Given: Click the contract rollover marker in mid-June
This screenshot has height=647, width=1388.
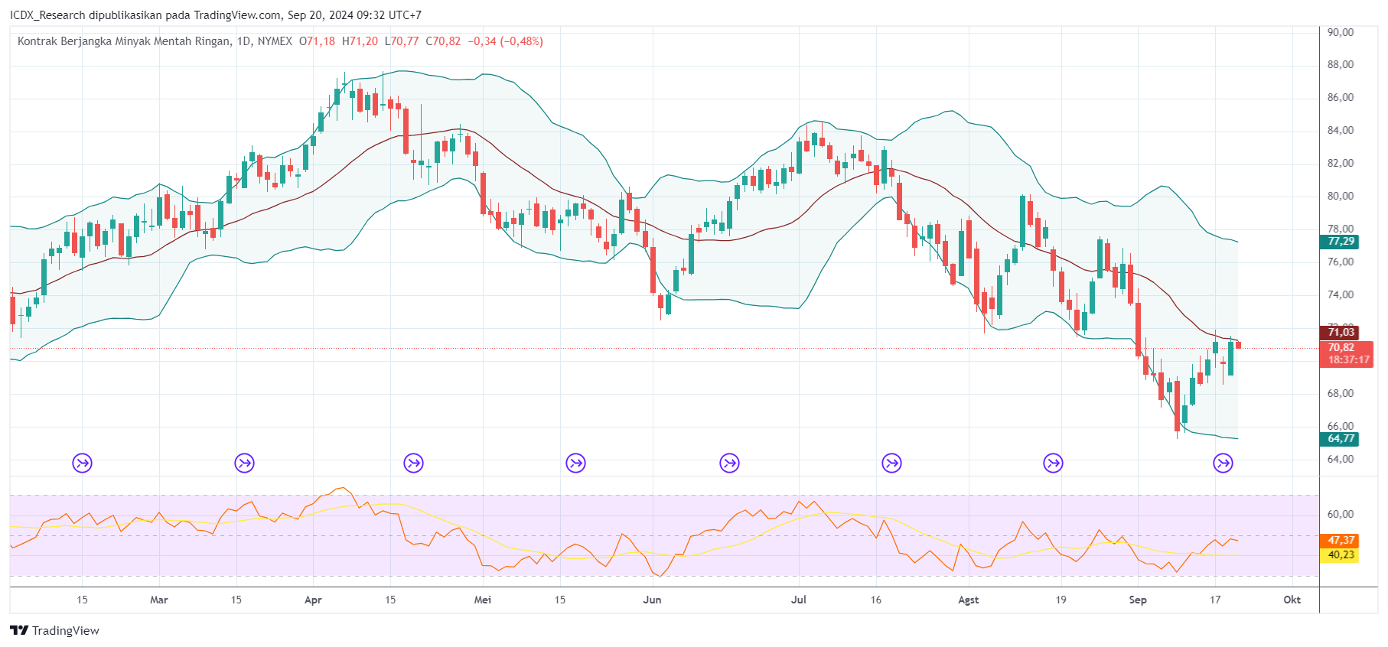Looking at the screenshot, I should [729, 463].
